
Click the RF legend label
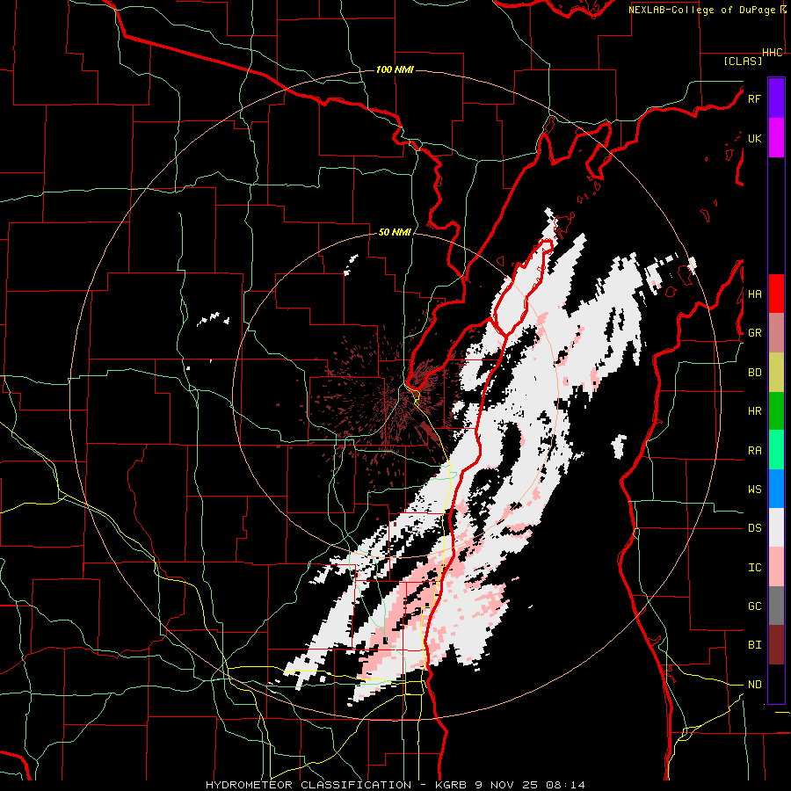click(x=754, y=98)
